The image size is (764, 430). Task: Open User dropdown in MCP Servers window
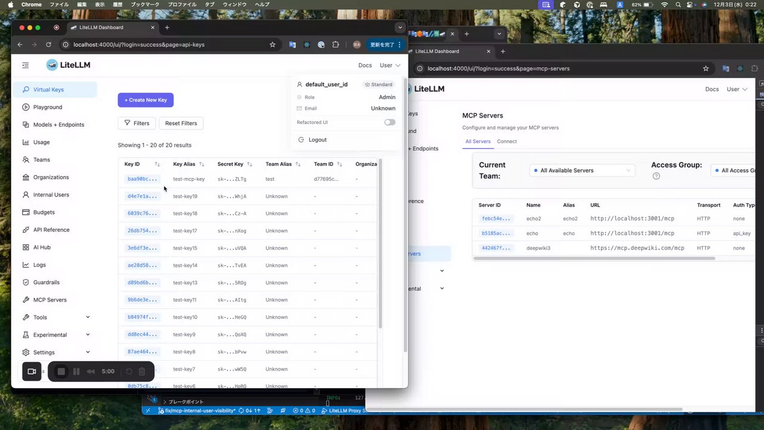pyautogui.click(x=737, y=89)
